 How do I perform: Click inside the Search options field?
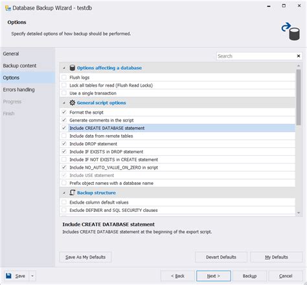click(x=256, y=56)
